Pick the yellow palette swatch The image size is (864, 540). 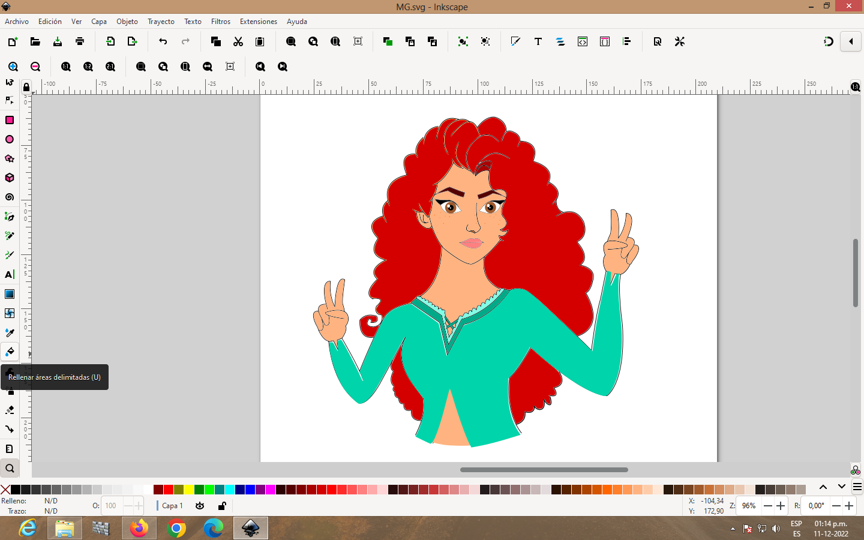click(188, 490)
